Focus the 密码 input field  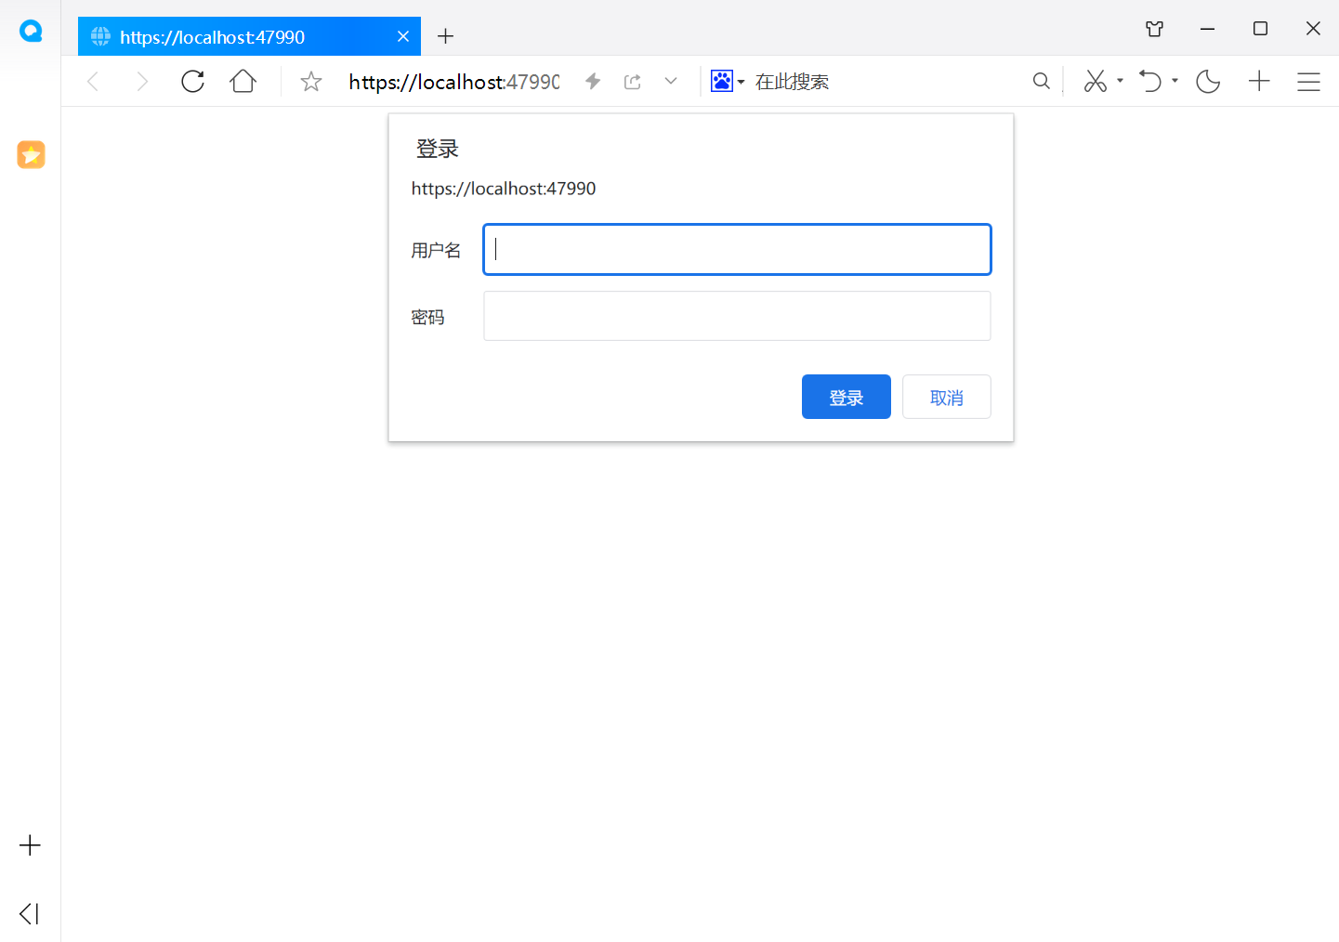pyautogui.click(x=737, y=316)
